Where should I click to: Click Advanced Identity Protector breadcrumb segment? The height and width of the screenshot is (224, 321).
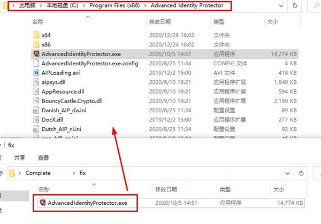point(187,5)
